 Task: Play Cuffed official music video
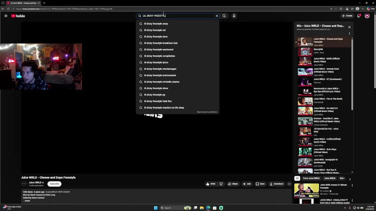[x=323, y=142]
